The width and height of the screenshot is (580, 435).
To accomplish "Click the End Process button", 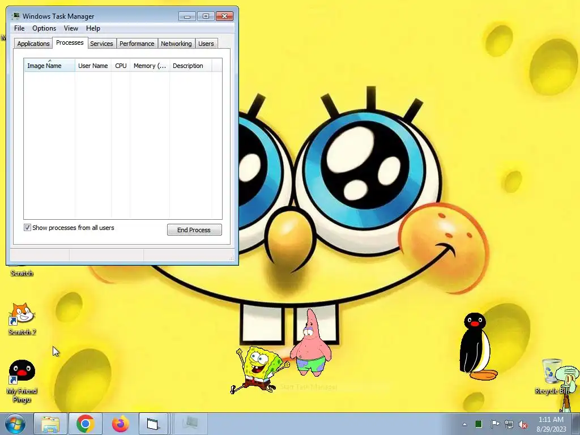I will tap(194, 230).
